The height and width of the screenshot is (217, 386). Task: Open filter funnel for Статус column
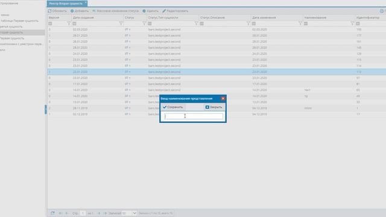[x=144, y=24]
